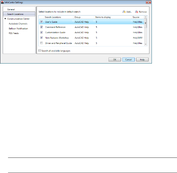
Task: Select the Customization Guide row name
Action: tap(55, 32)
